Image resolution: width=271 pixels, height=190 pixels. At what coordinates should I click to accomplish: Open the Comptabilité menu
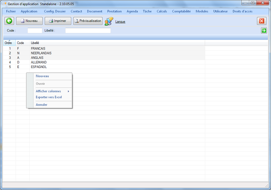(x=182, y=11)
